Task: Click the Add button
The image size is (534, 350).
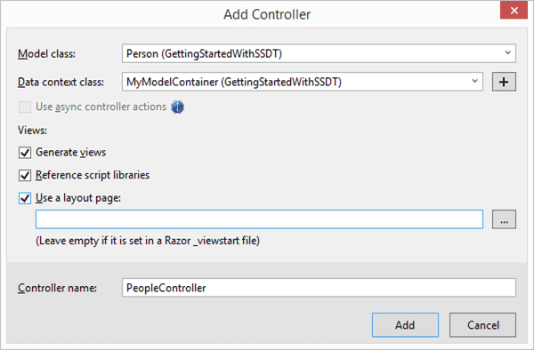Action: [x=405, y=325]
